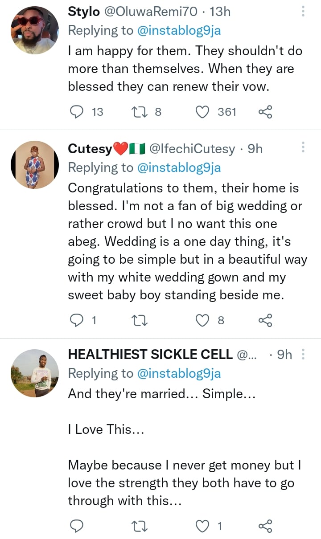The image size is (321, 539).
Task: Like HEALTHIEST SICKLE CELL's tweet
Action: 203,526
